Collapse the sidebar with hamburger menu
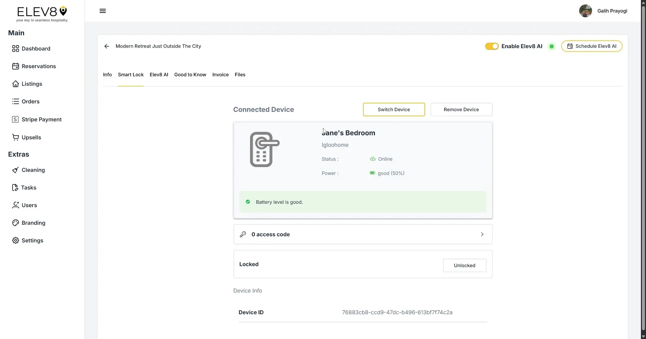Image resolution: width=646 pixels, height=339 pixels. point(102,11)
